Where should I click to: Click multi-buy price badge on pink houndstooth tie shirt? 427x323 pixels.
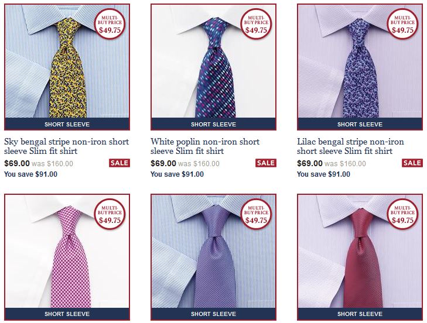point(110,214)
